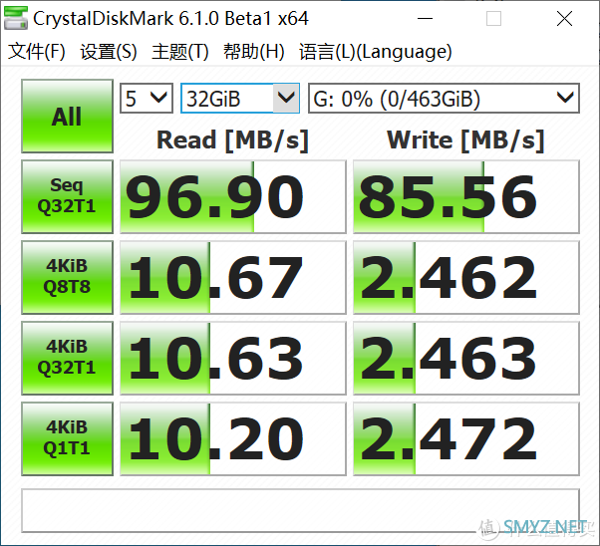600x546 pixels.
Task: Select the 2.463 Q32T1 write result
Action: (x=466, y=358)
